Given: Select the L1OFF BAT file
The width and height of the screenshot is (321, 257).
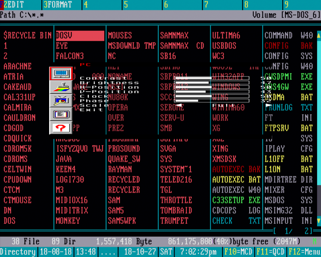Looking at the screenshot, I should pos(289,159).
